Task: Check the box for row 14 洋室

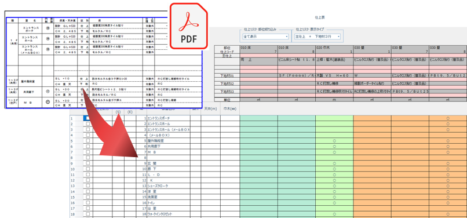Action: [x=88, y=191]
